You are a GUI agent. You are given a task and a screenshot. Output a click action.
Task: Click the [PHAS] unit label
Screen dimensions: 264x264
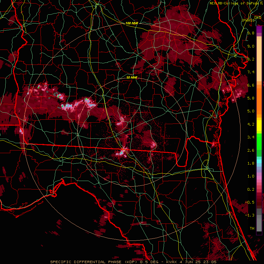coord(248,20)
